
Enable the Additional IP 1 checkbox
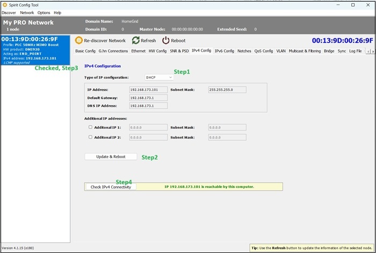[90, 127]
